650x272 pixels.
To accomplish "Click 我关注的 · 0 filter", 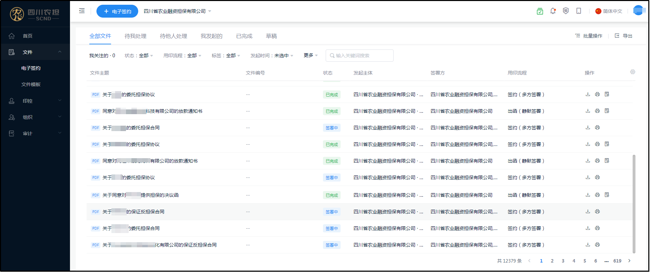I will 102,56.
